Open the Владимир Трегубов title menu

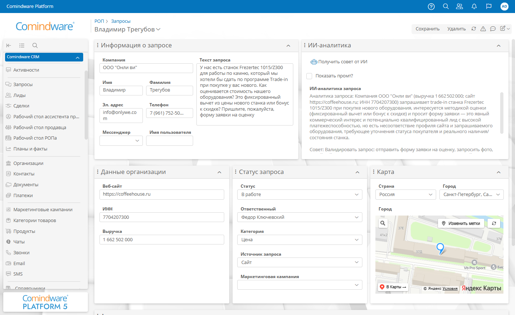158,29
